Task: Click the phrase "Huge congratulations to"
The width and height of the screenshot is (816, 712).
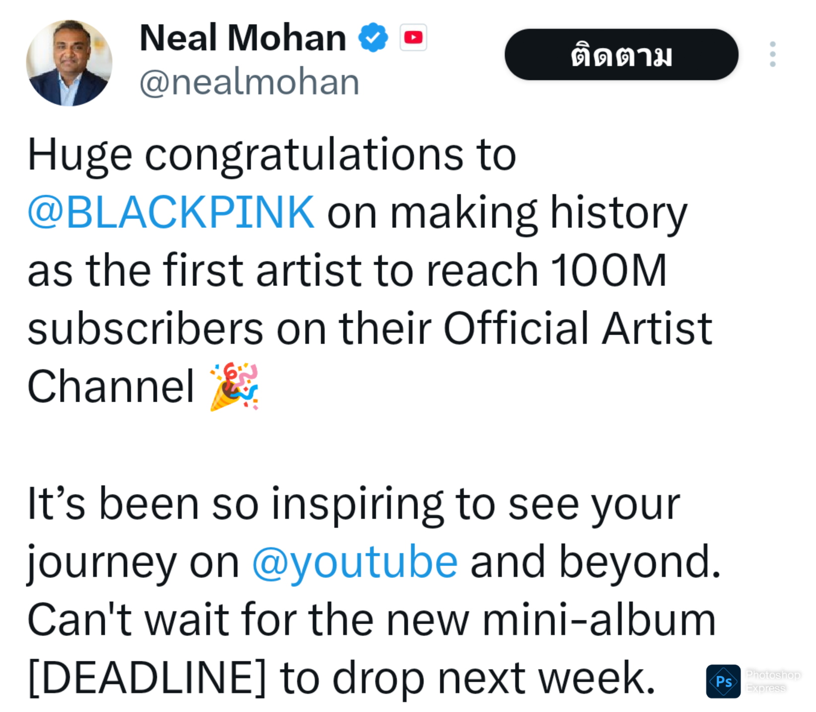Action: [272, 155]
